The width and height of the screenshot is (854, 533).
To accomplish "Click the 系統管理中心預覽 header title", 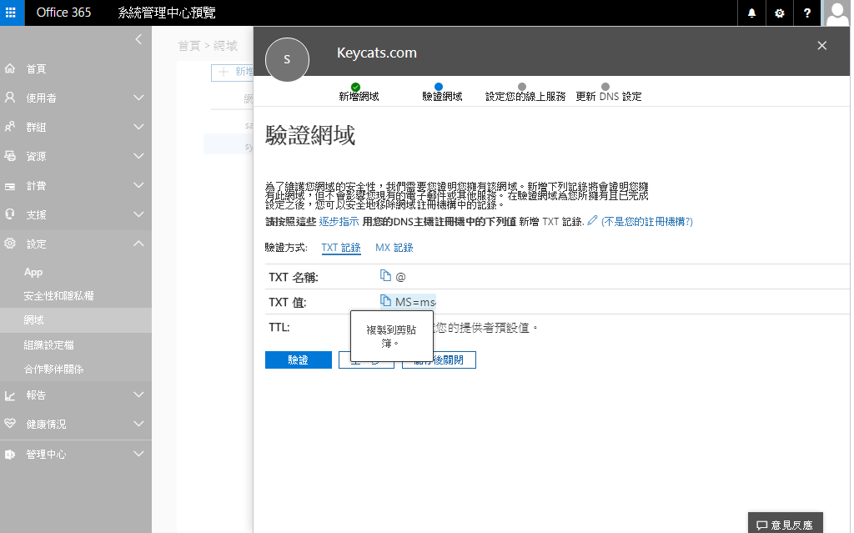I will [x=167, y=13].
